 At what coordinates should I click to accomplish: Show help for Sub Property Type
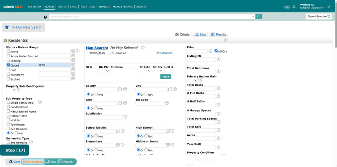pos(40,102)
